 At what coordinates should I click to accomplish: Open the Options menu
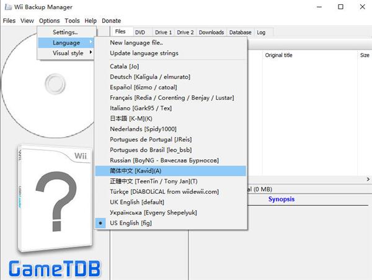(x=50, y=21)
